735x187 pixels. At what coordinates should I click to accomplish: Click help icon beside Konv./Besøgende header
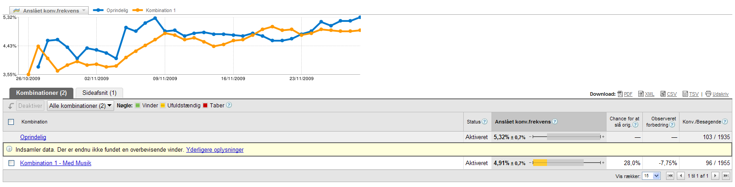pos(725,122)
